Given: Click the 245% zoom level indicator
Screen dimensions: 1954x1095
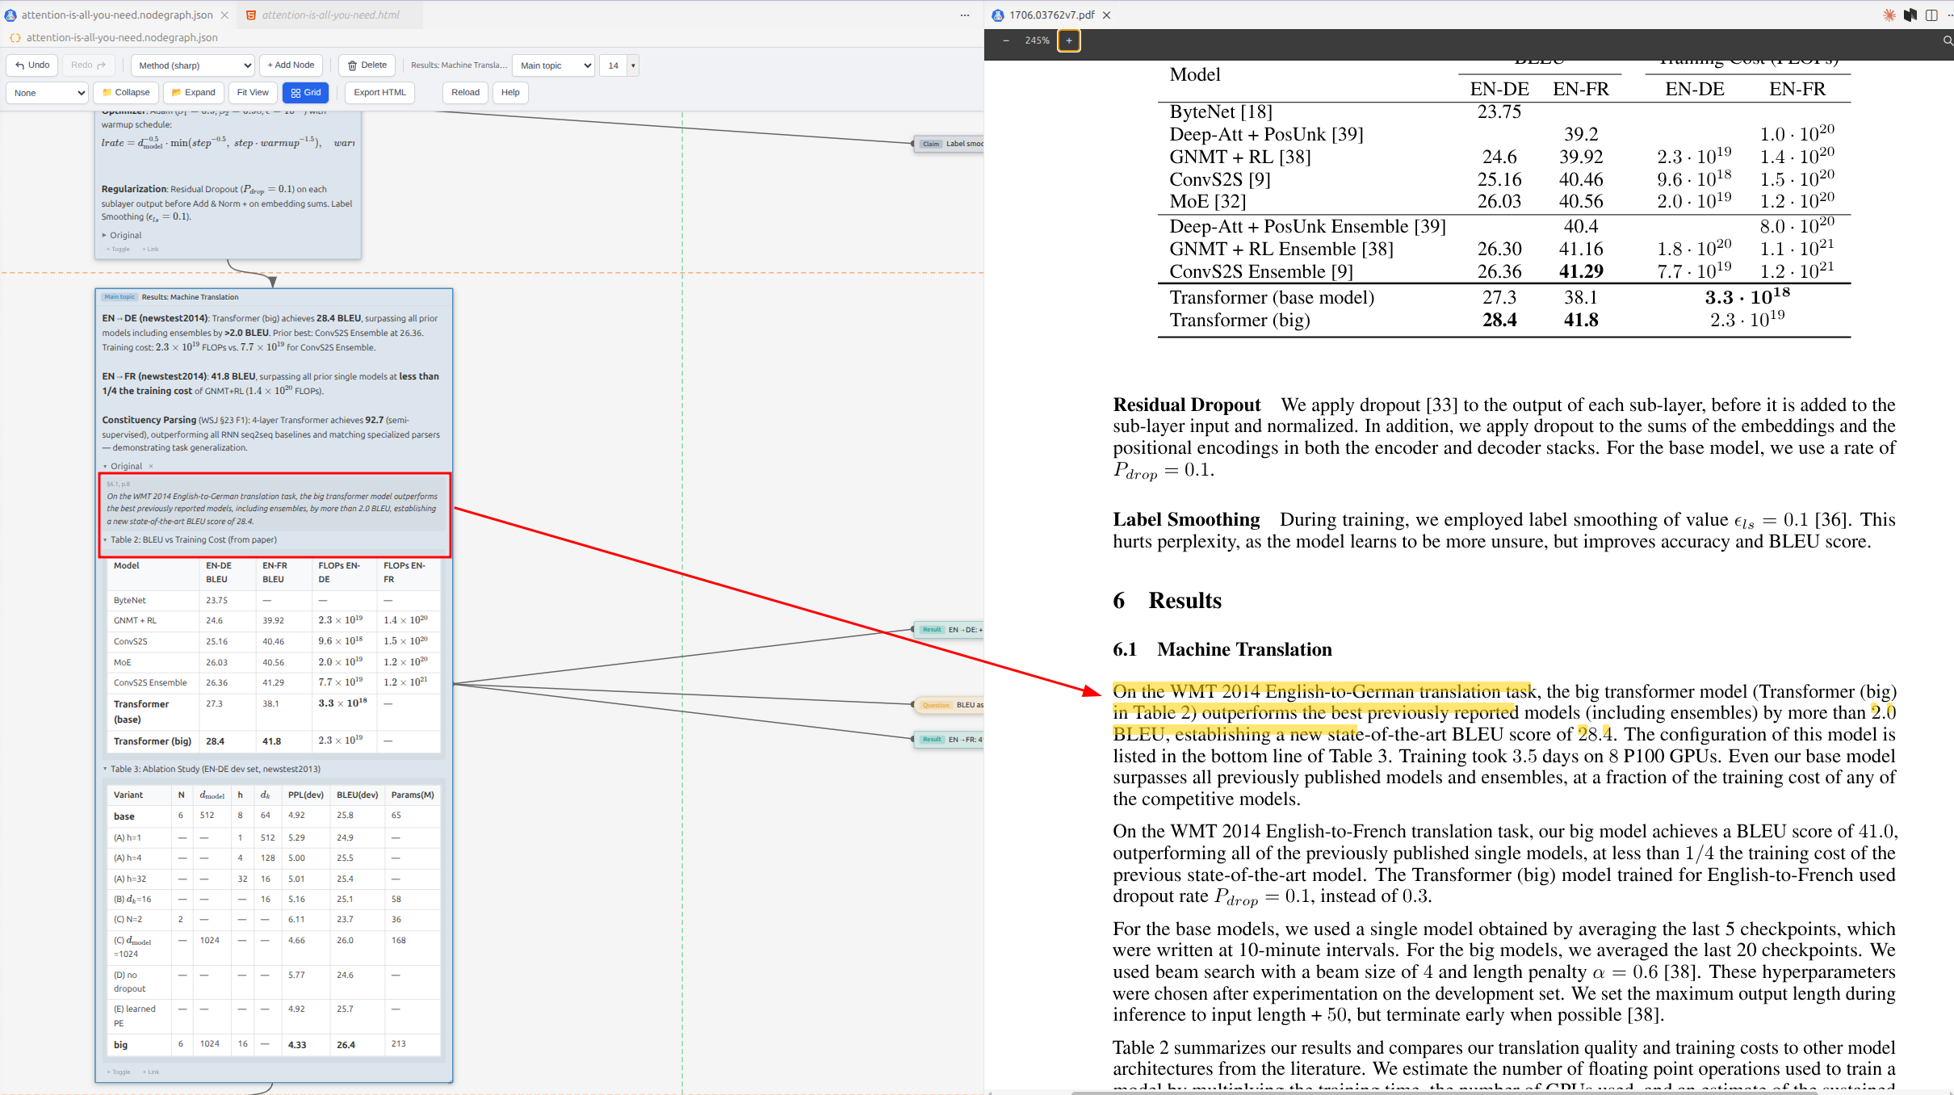Looking at the screenshot, I should 1038,40.
